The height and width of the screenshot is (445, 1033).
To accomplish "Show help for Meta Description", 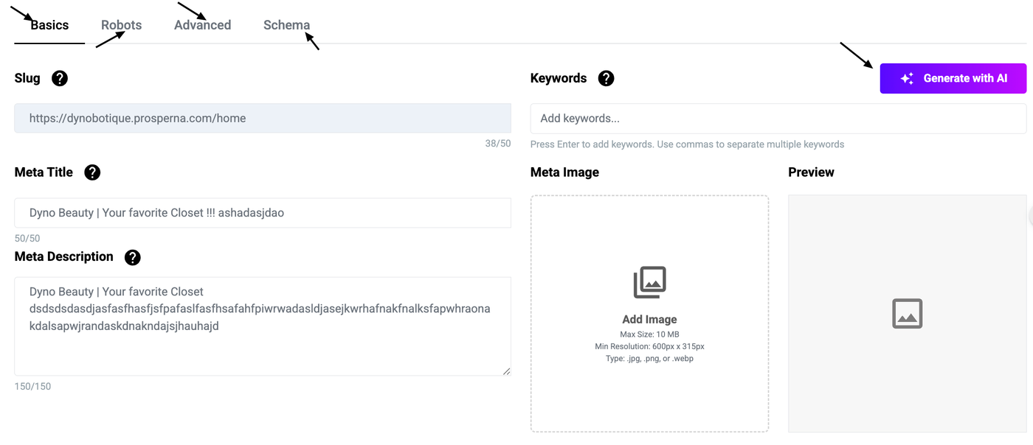I will click(132, 257).
